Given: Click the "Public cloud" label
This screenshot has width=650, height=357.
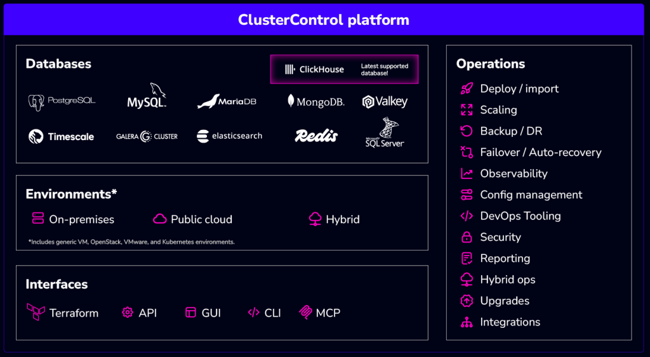Looking at the screenshot, I should pos(201,219).
